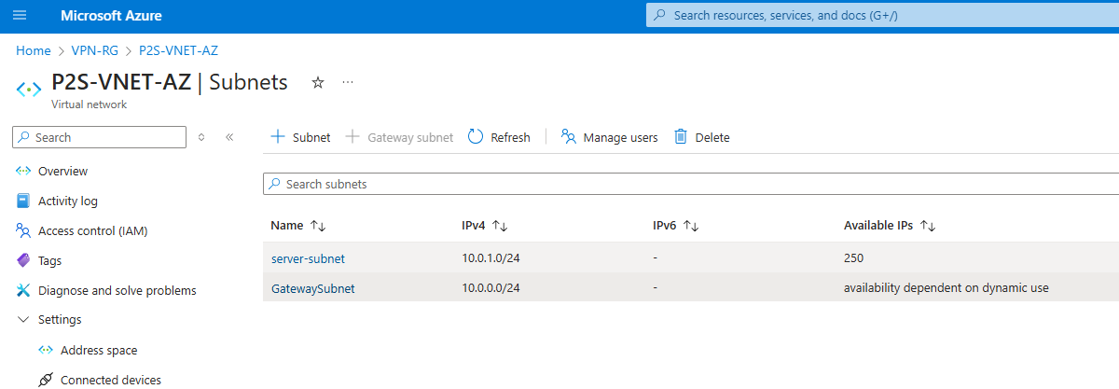Click the Overview icon in sidebar
The image size is (1119, 389).
[x=23, y=171]
